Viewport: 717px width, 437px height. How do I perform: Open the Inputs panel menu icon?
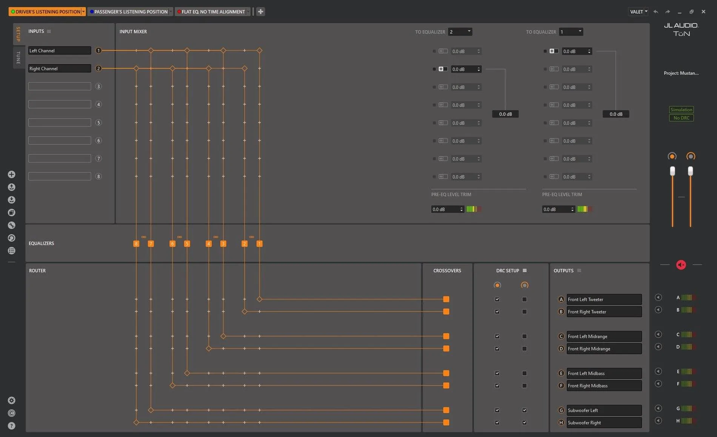point(49,31)
